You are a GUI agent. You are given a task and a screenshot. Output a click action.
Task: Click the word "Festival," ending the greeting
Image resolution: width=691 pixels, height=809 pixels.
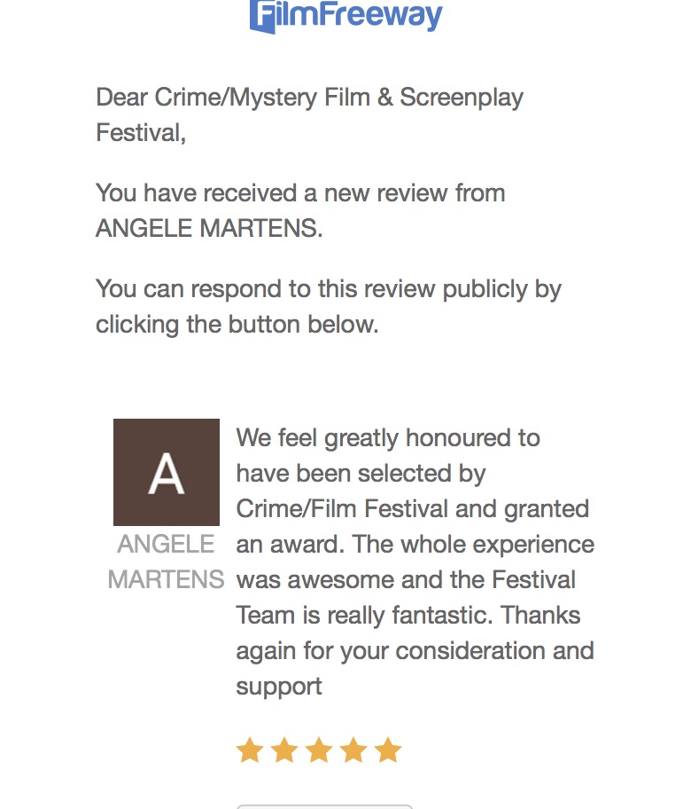click(x=141, y=133)
